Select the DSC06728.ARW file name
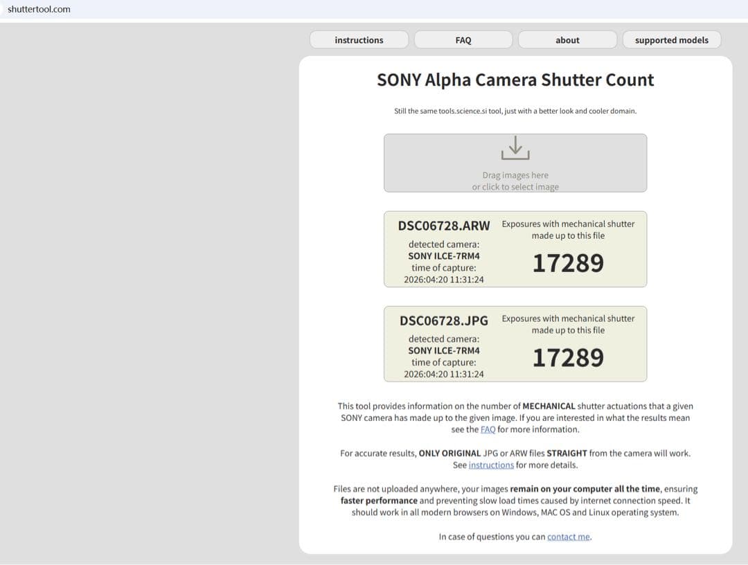Screen dimensions: 748x565 pos(444,226)
